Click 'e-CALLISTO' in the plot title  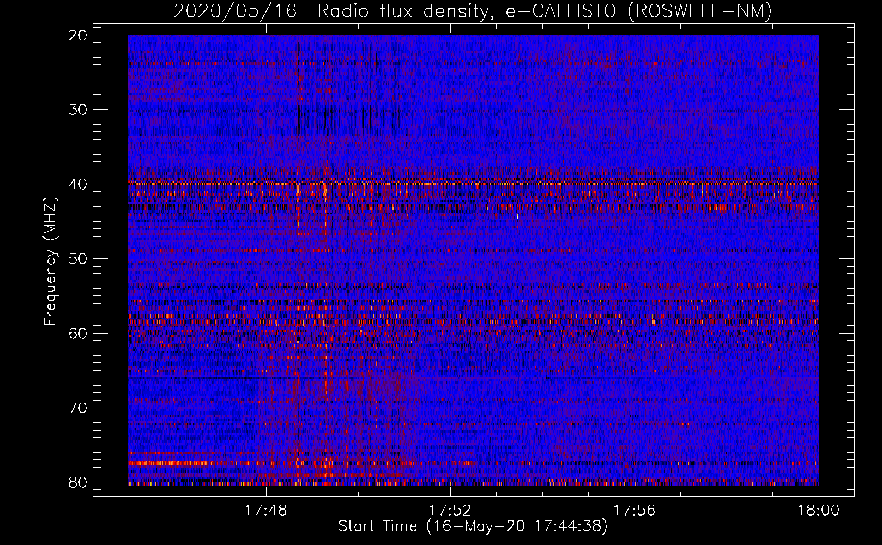563,11
